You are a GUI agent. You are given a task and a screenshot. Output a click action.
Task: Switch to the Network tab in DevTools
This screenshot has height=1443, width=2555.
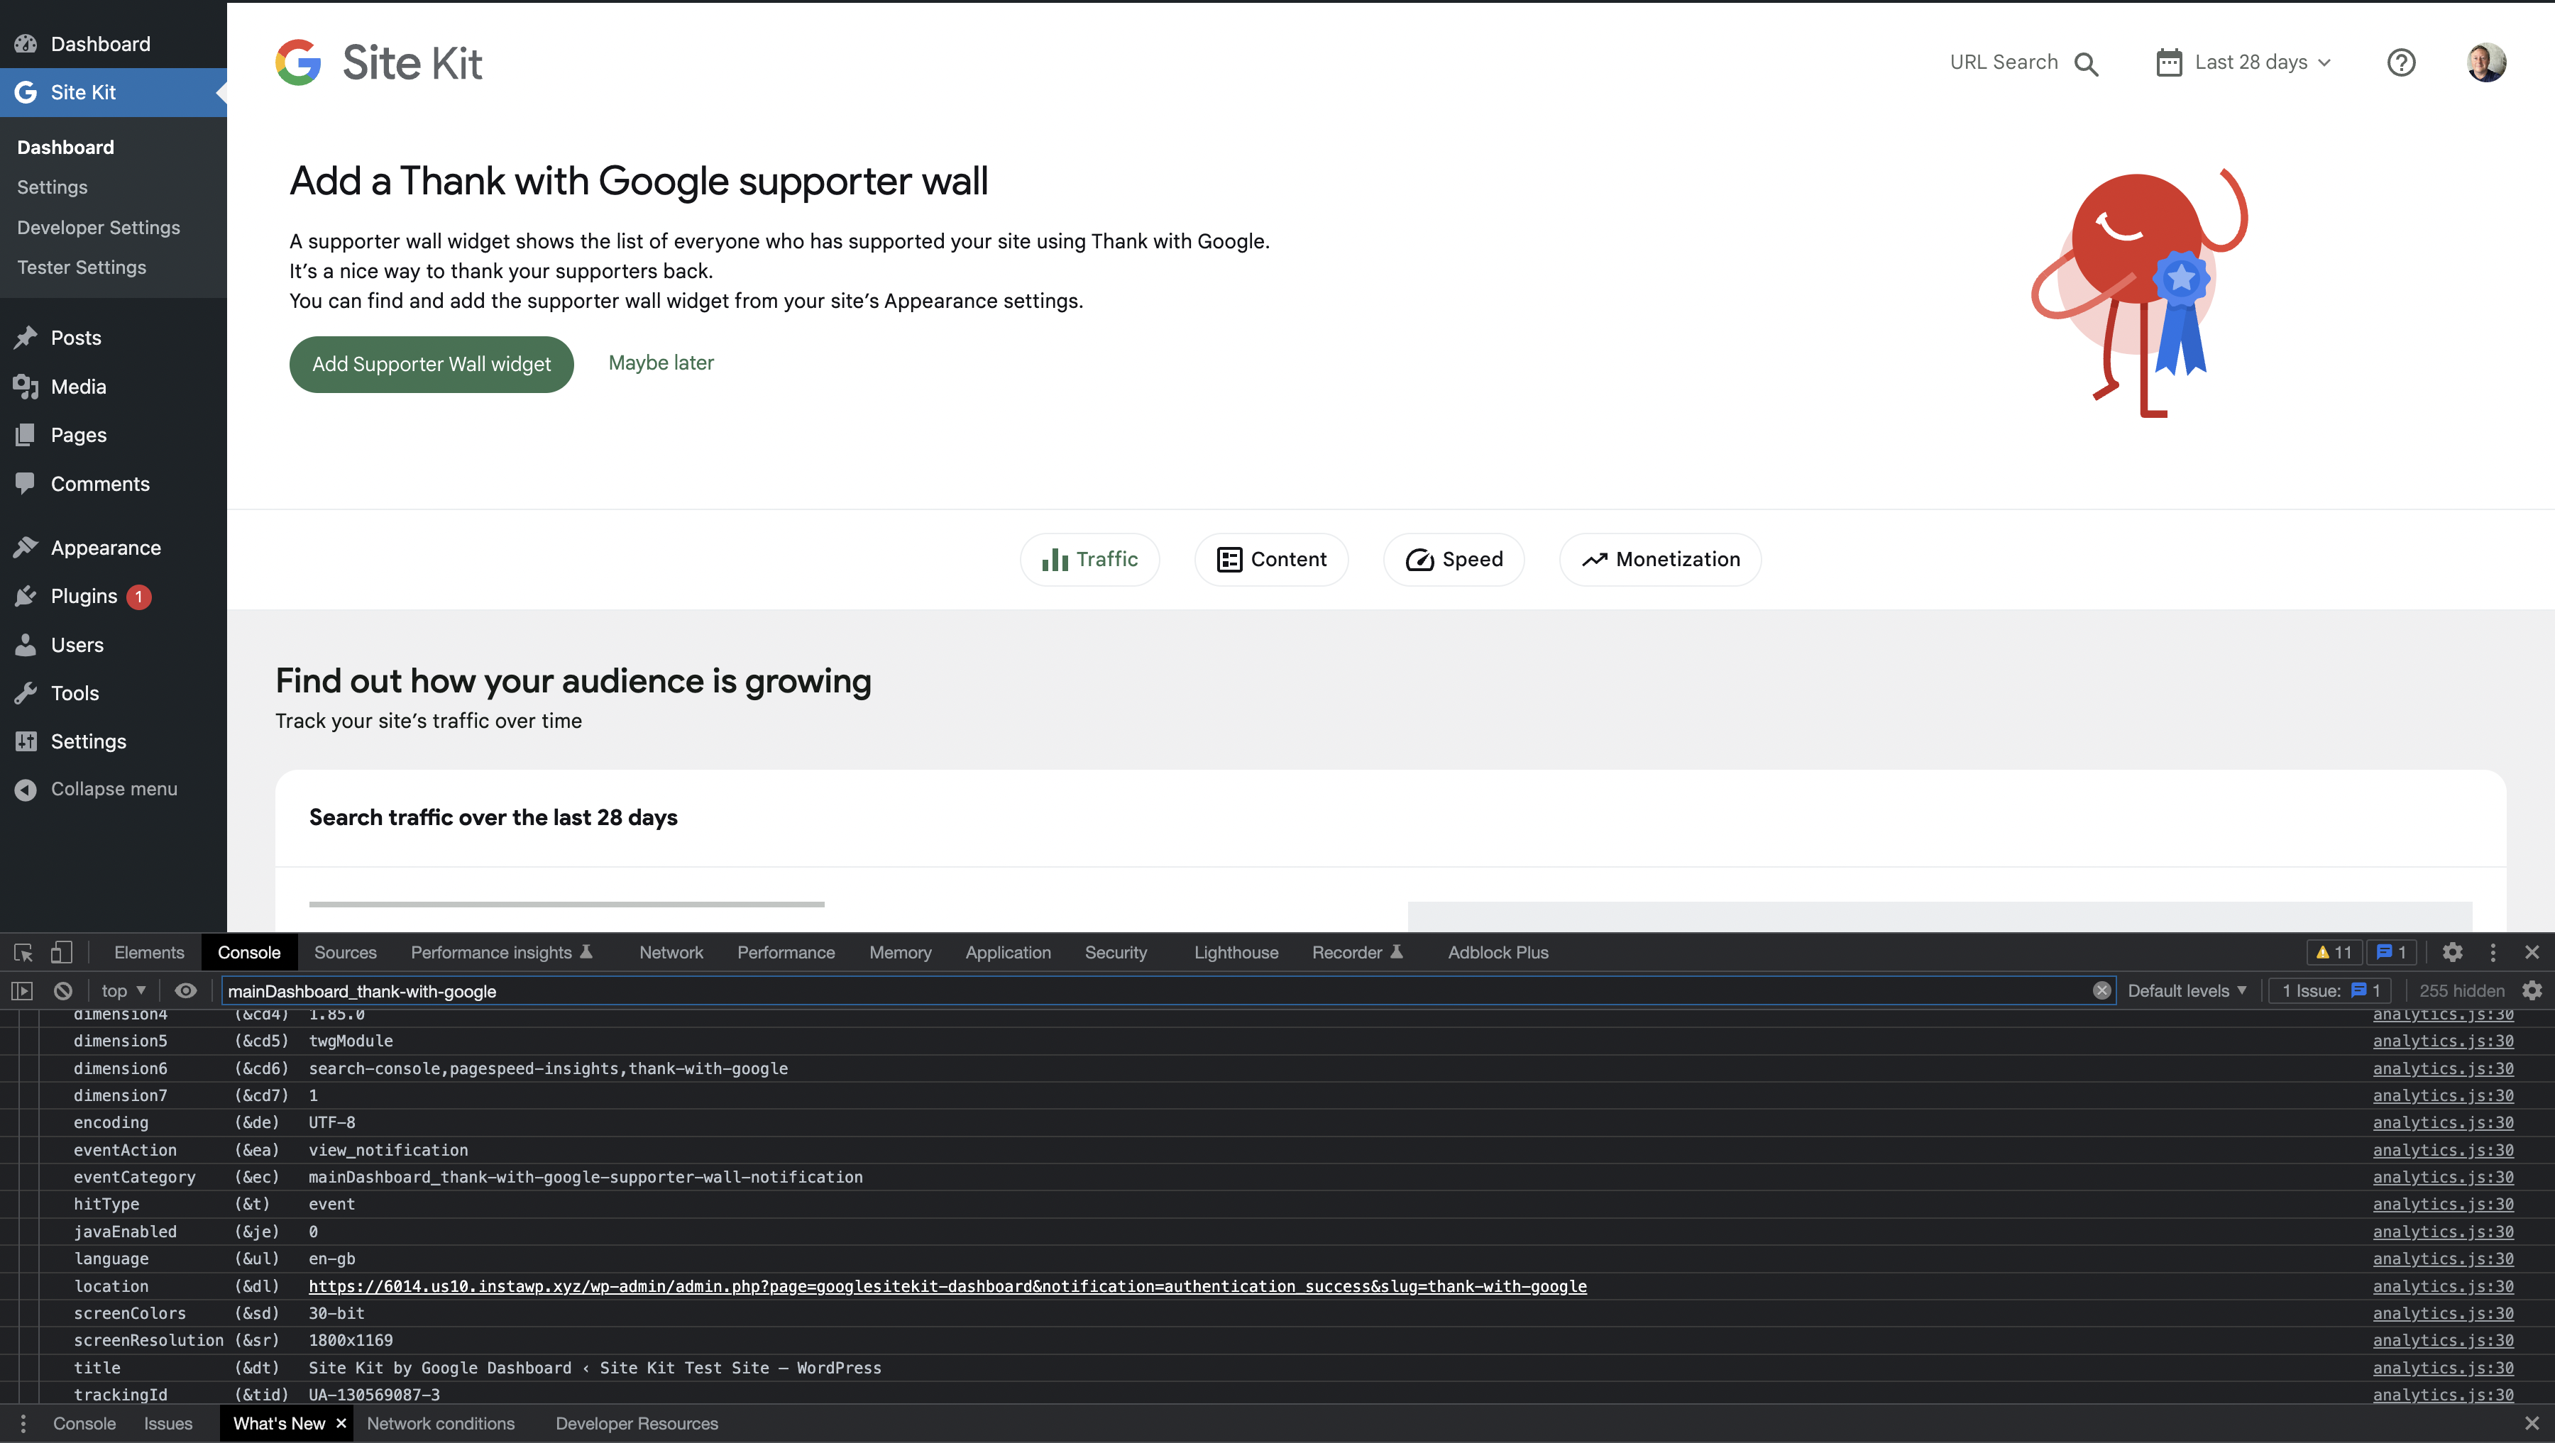[x=671, y=952]
